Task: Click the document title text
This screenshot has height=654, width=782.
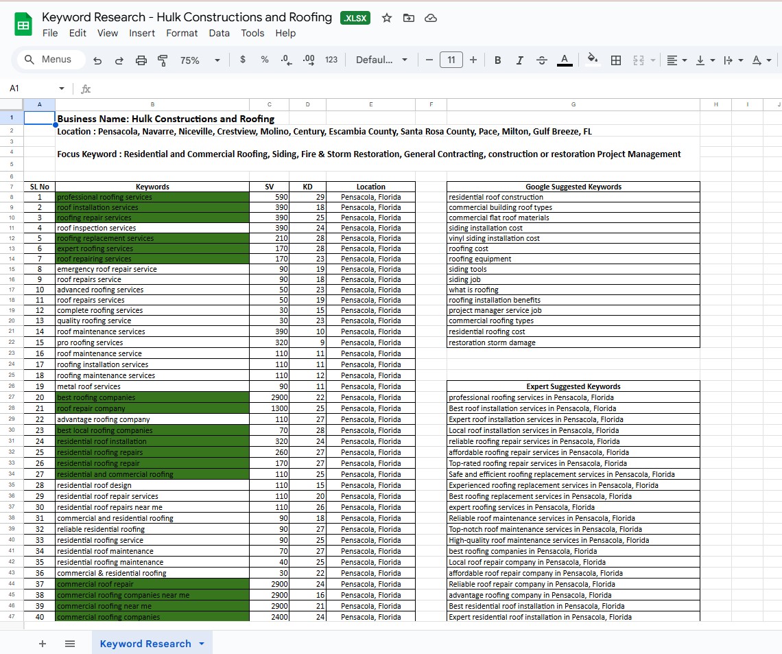Action: 187,17
